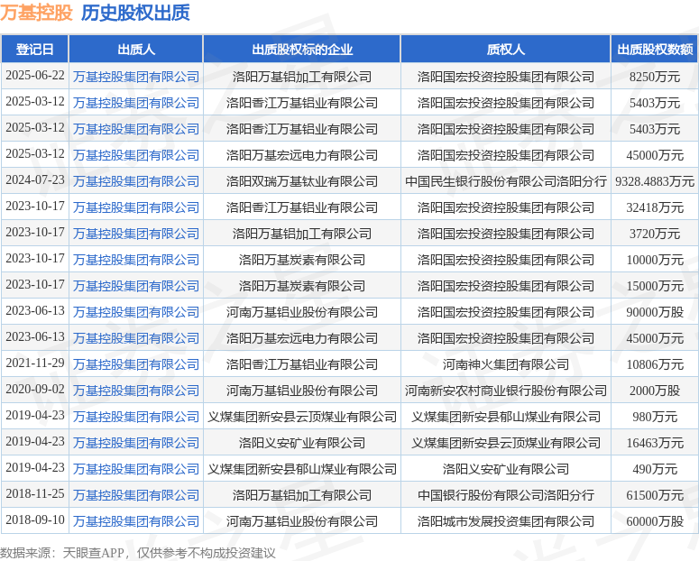699x561 pixels.
Task: Click 河南万基铝业股份有限公司 in the 60000万股 row
Action: 302,521
